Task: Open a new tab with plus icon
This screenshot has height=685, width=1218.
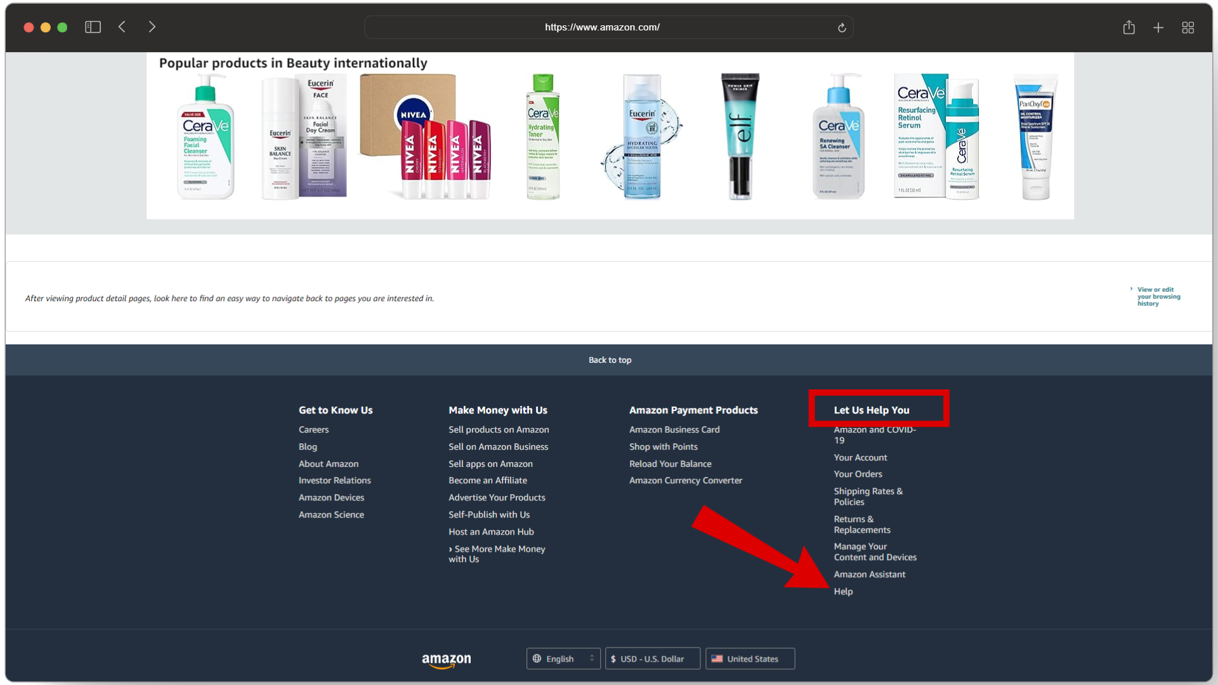Action: pos(1158,27)
